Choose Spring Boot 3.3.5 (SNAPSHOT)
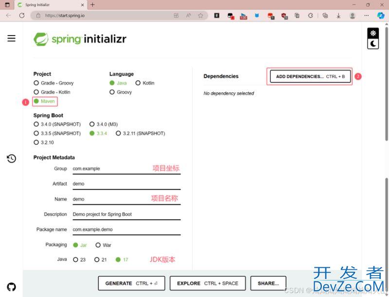389x297 pixels. (x=57, y=133)
